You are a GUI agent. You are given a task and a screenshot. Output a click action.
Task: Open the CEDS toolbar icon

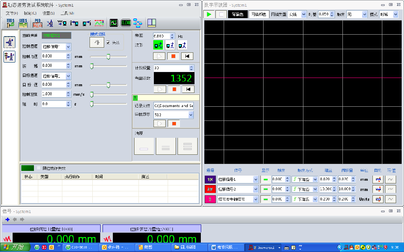pos(23,23)
